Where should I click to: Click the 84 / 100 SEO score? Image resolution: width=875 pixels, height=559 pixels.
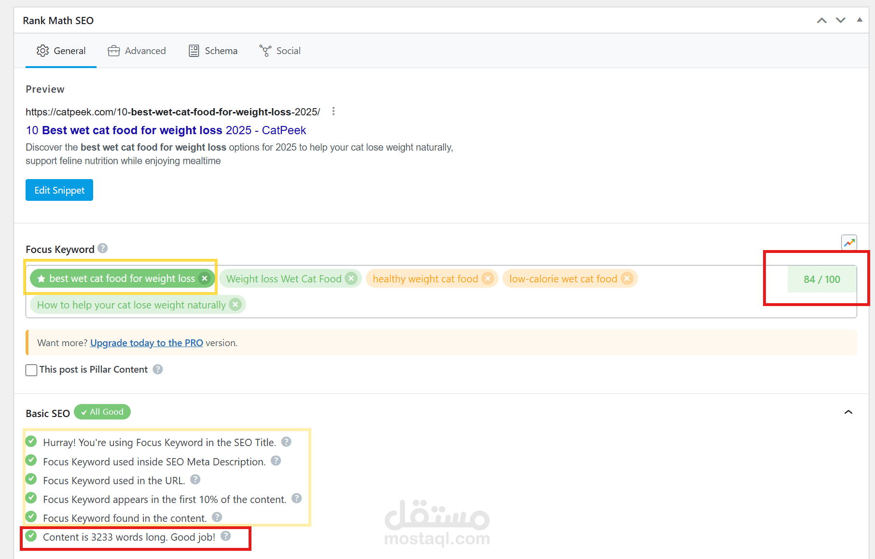pos(822,279)
